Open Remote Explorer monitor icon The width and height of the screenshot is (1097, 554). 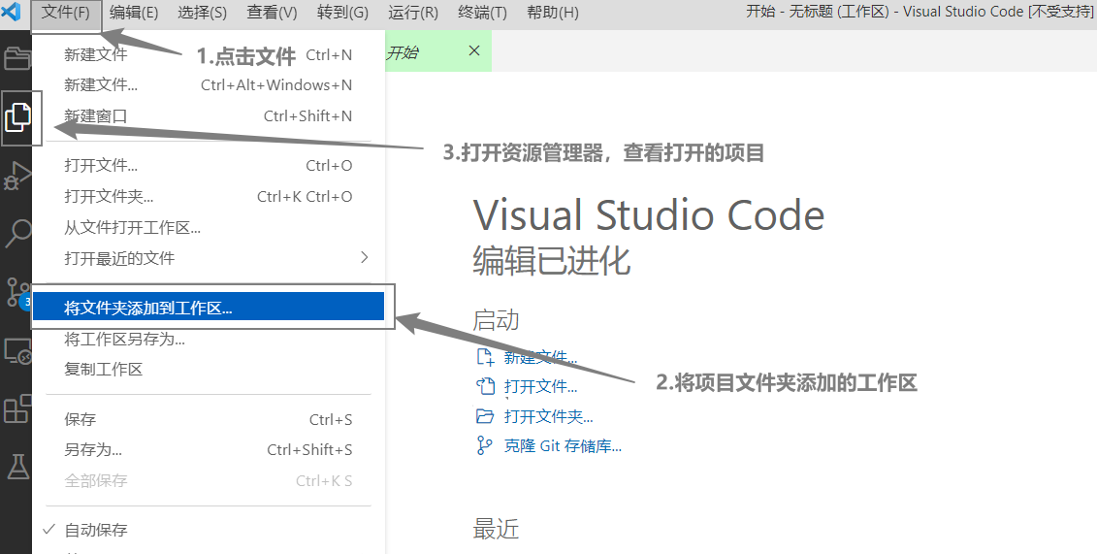click(x=17, y=349)
